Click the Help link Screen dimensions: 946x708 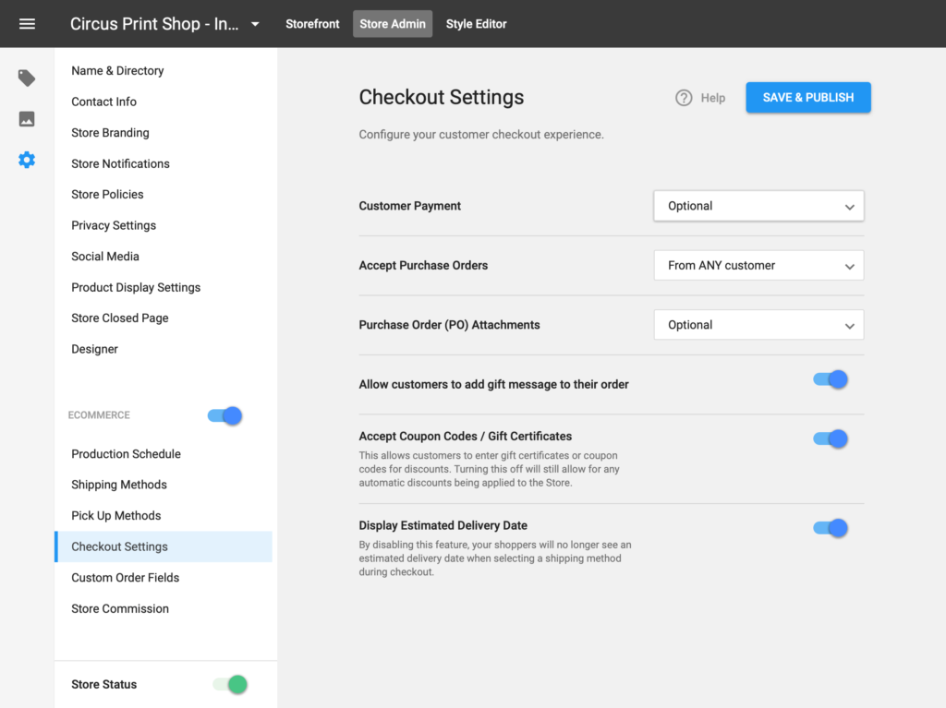pyautogui.click(x=712, y=98)
